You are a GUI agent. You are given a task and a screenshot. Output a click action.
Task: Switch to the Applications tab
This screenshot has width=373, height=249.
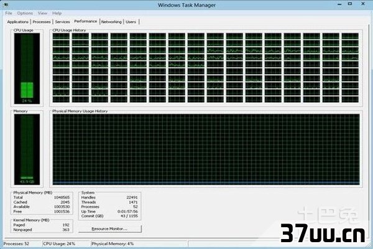pos(18,22)
